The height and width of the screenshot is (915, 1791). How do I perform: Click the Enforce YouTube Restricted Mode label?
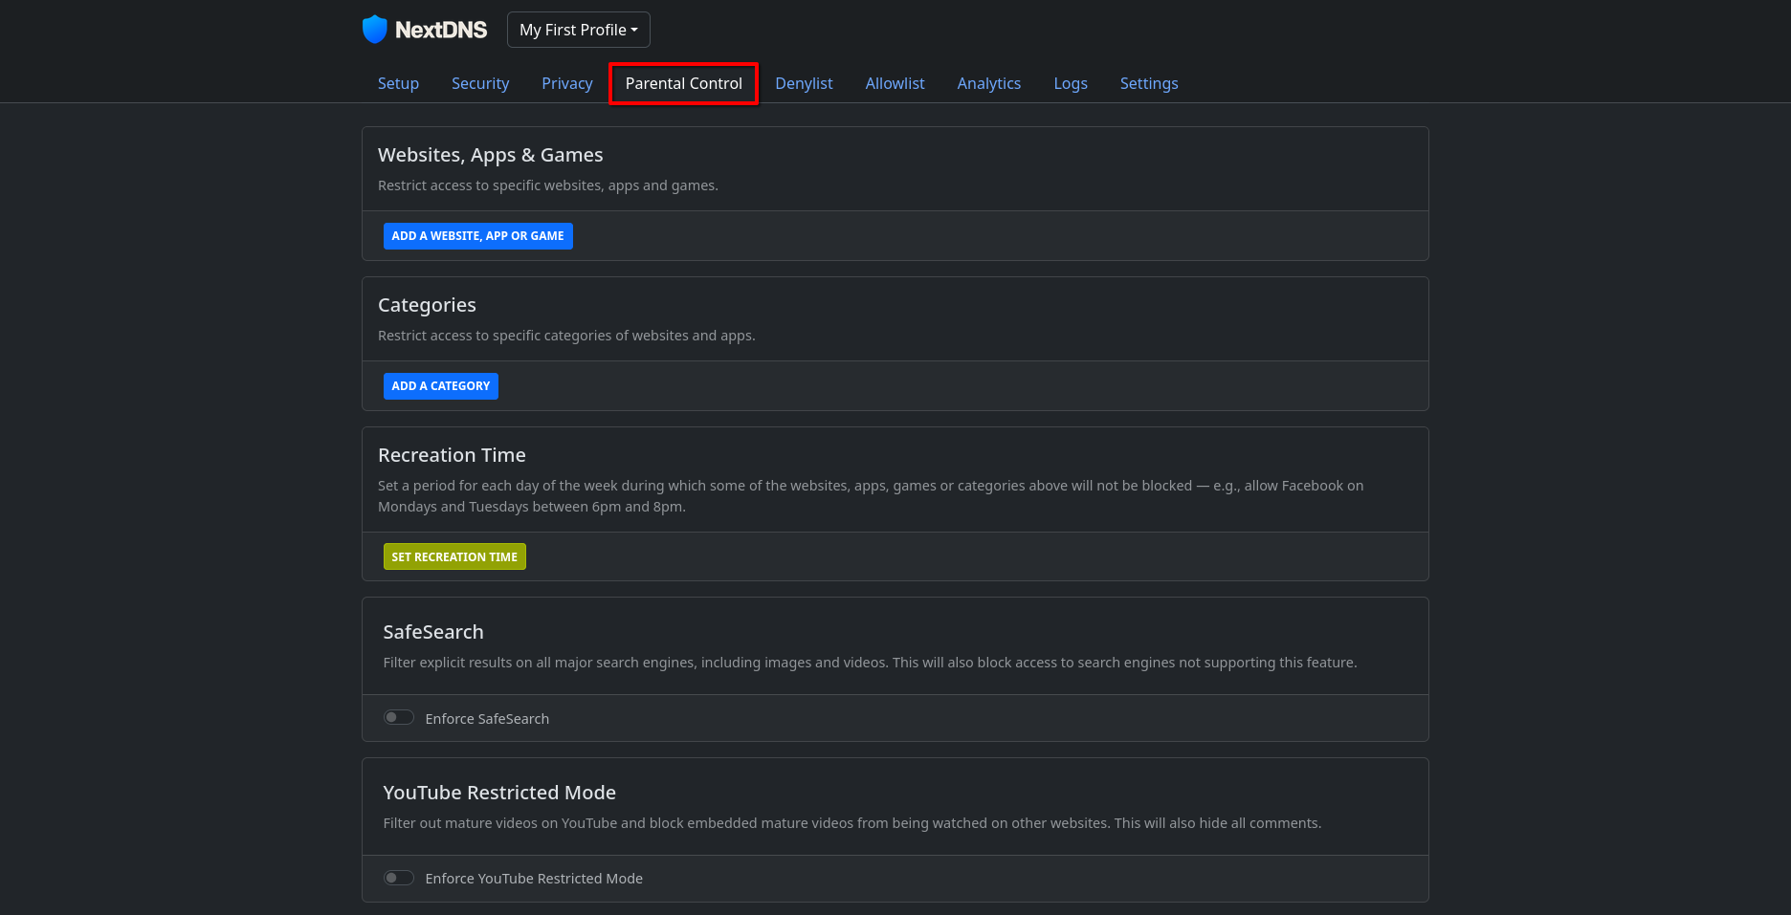534,879
